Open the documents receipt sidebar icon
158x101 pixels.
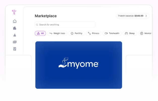[x=15, y=49]
